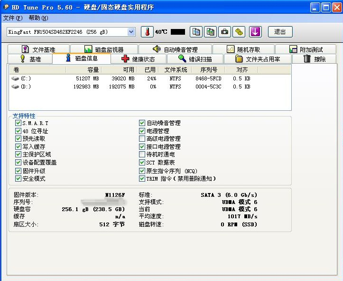343x281 pixels.
Task: Click the 192983 MB capacity cell
Action: pyautogui.click(x=86, y=87)
